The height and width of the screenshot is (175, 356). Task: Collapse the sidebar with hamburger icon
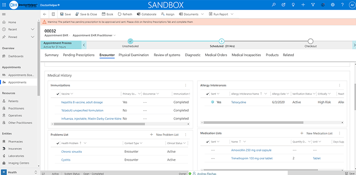pos(4,14)
